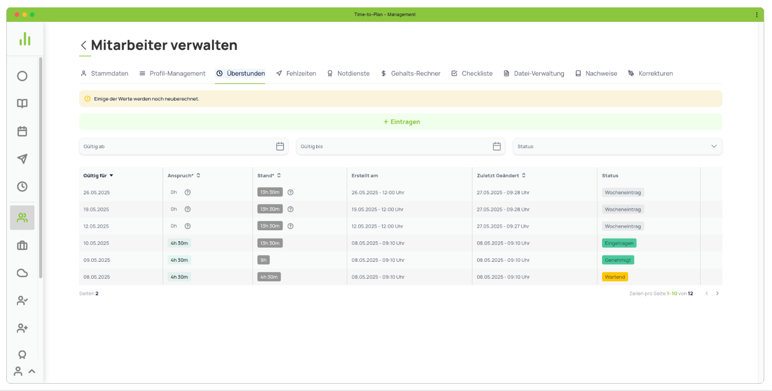772x391 pixels.
Task: Open the Gültig ab calendar picker icon
Action: pyautogui.click(x=280, y=146)
